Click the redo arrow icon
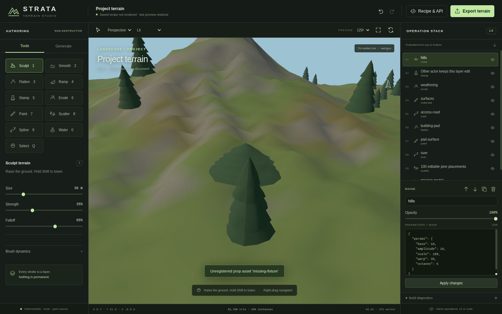 (392, 12)
